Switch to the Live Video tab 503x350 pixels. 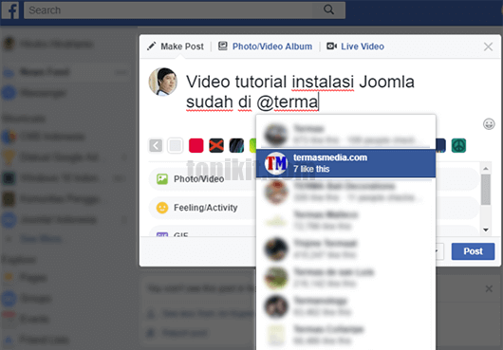tap(355, 46)
